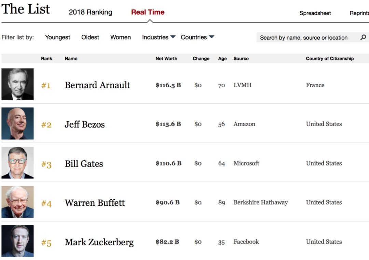The image size is (369, 260).
Task: Click Bill Gates's portrait thumbnail
Action: click(17, 163)
